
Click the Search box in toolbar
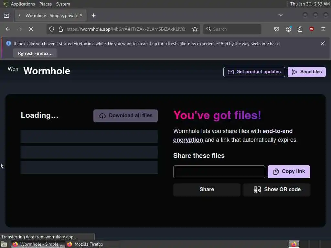(x=232, y=29)
